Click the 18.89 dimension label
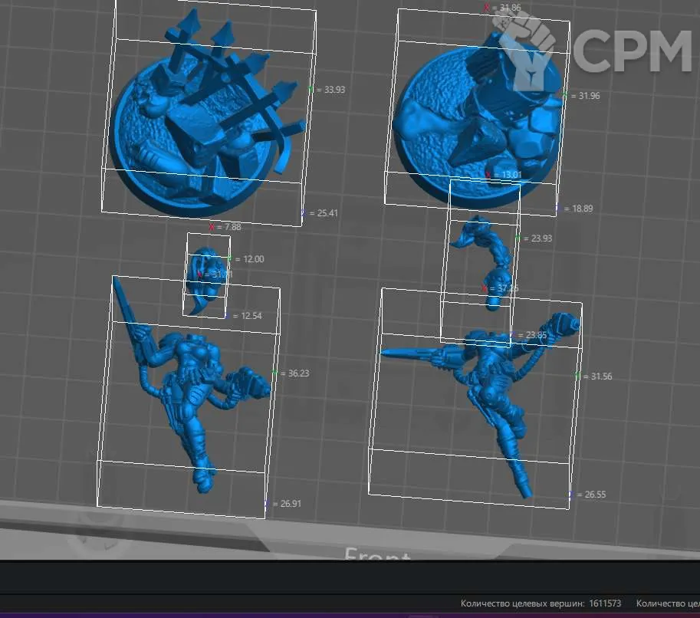This screenshot has height=618, width=700. (582, 208)
